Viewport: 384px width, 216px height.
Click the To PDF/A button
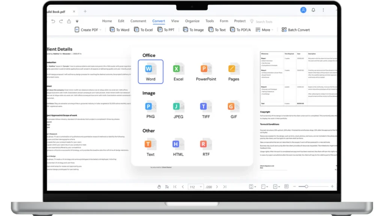click(240, 30)
